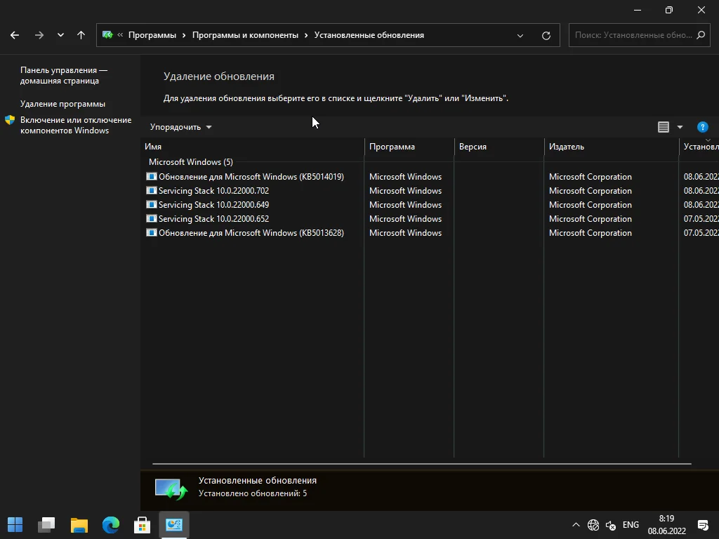Open the notification center icon
Screen dimensions: 719x539
702,525
